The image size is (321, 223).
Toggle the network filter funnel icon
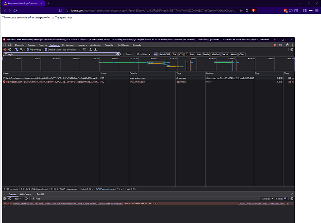(x=17, y=49)
